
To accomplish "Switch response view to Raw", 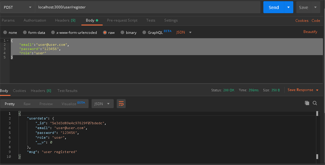I will coord(27,104).
